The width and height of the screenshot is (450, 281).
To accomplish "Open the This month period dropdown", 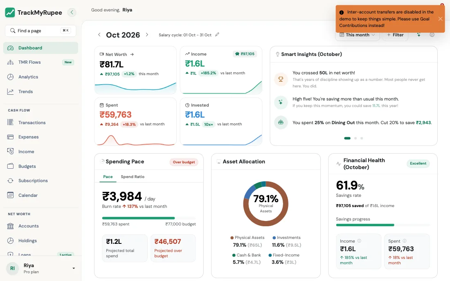I will [x=357, y=35].
